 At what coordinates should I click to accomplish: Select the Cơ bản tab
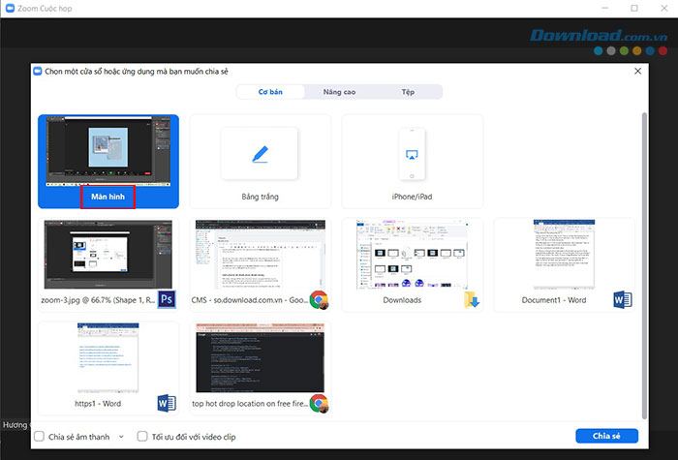(269, 92)
